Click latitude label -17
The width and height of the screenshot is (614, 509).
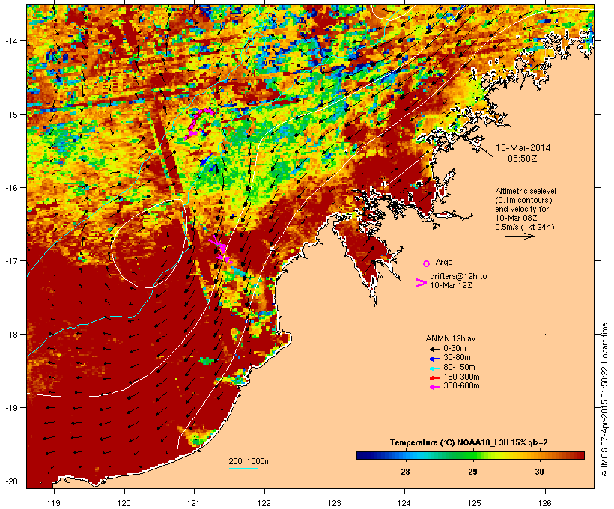tap(10, 261)
